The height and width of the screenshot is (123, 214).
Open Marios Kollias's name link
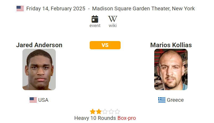(x=171, y=45)
